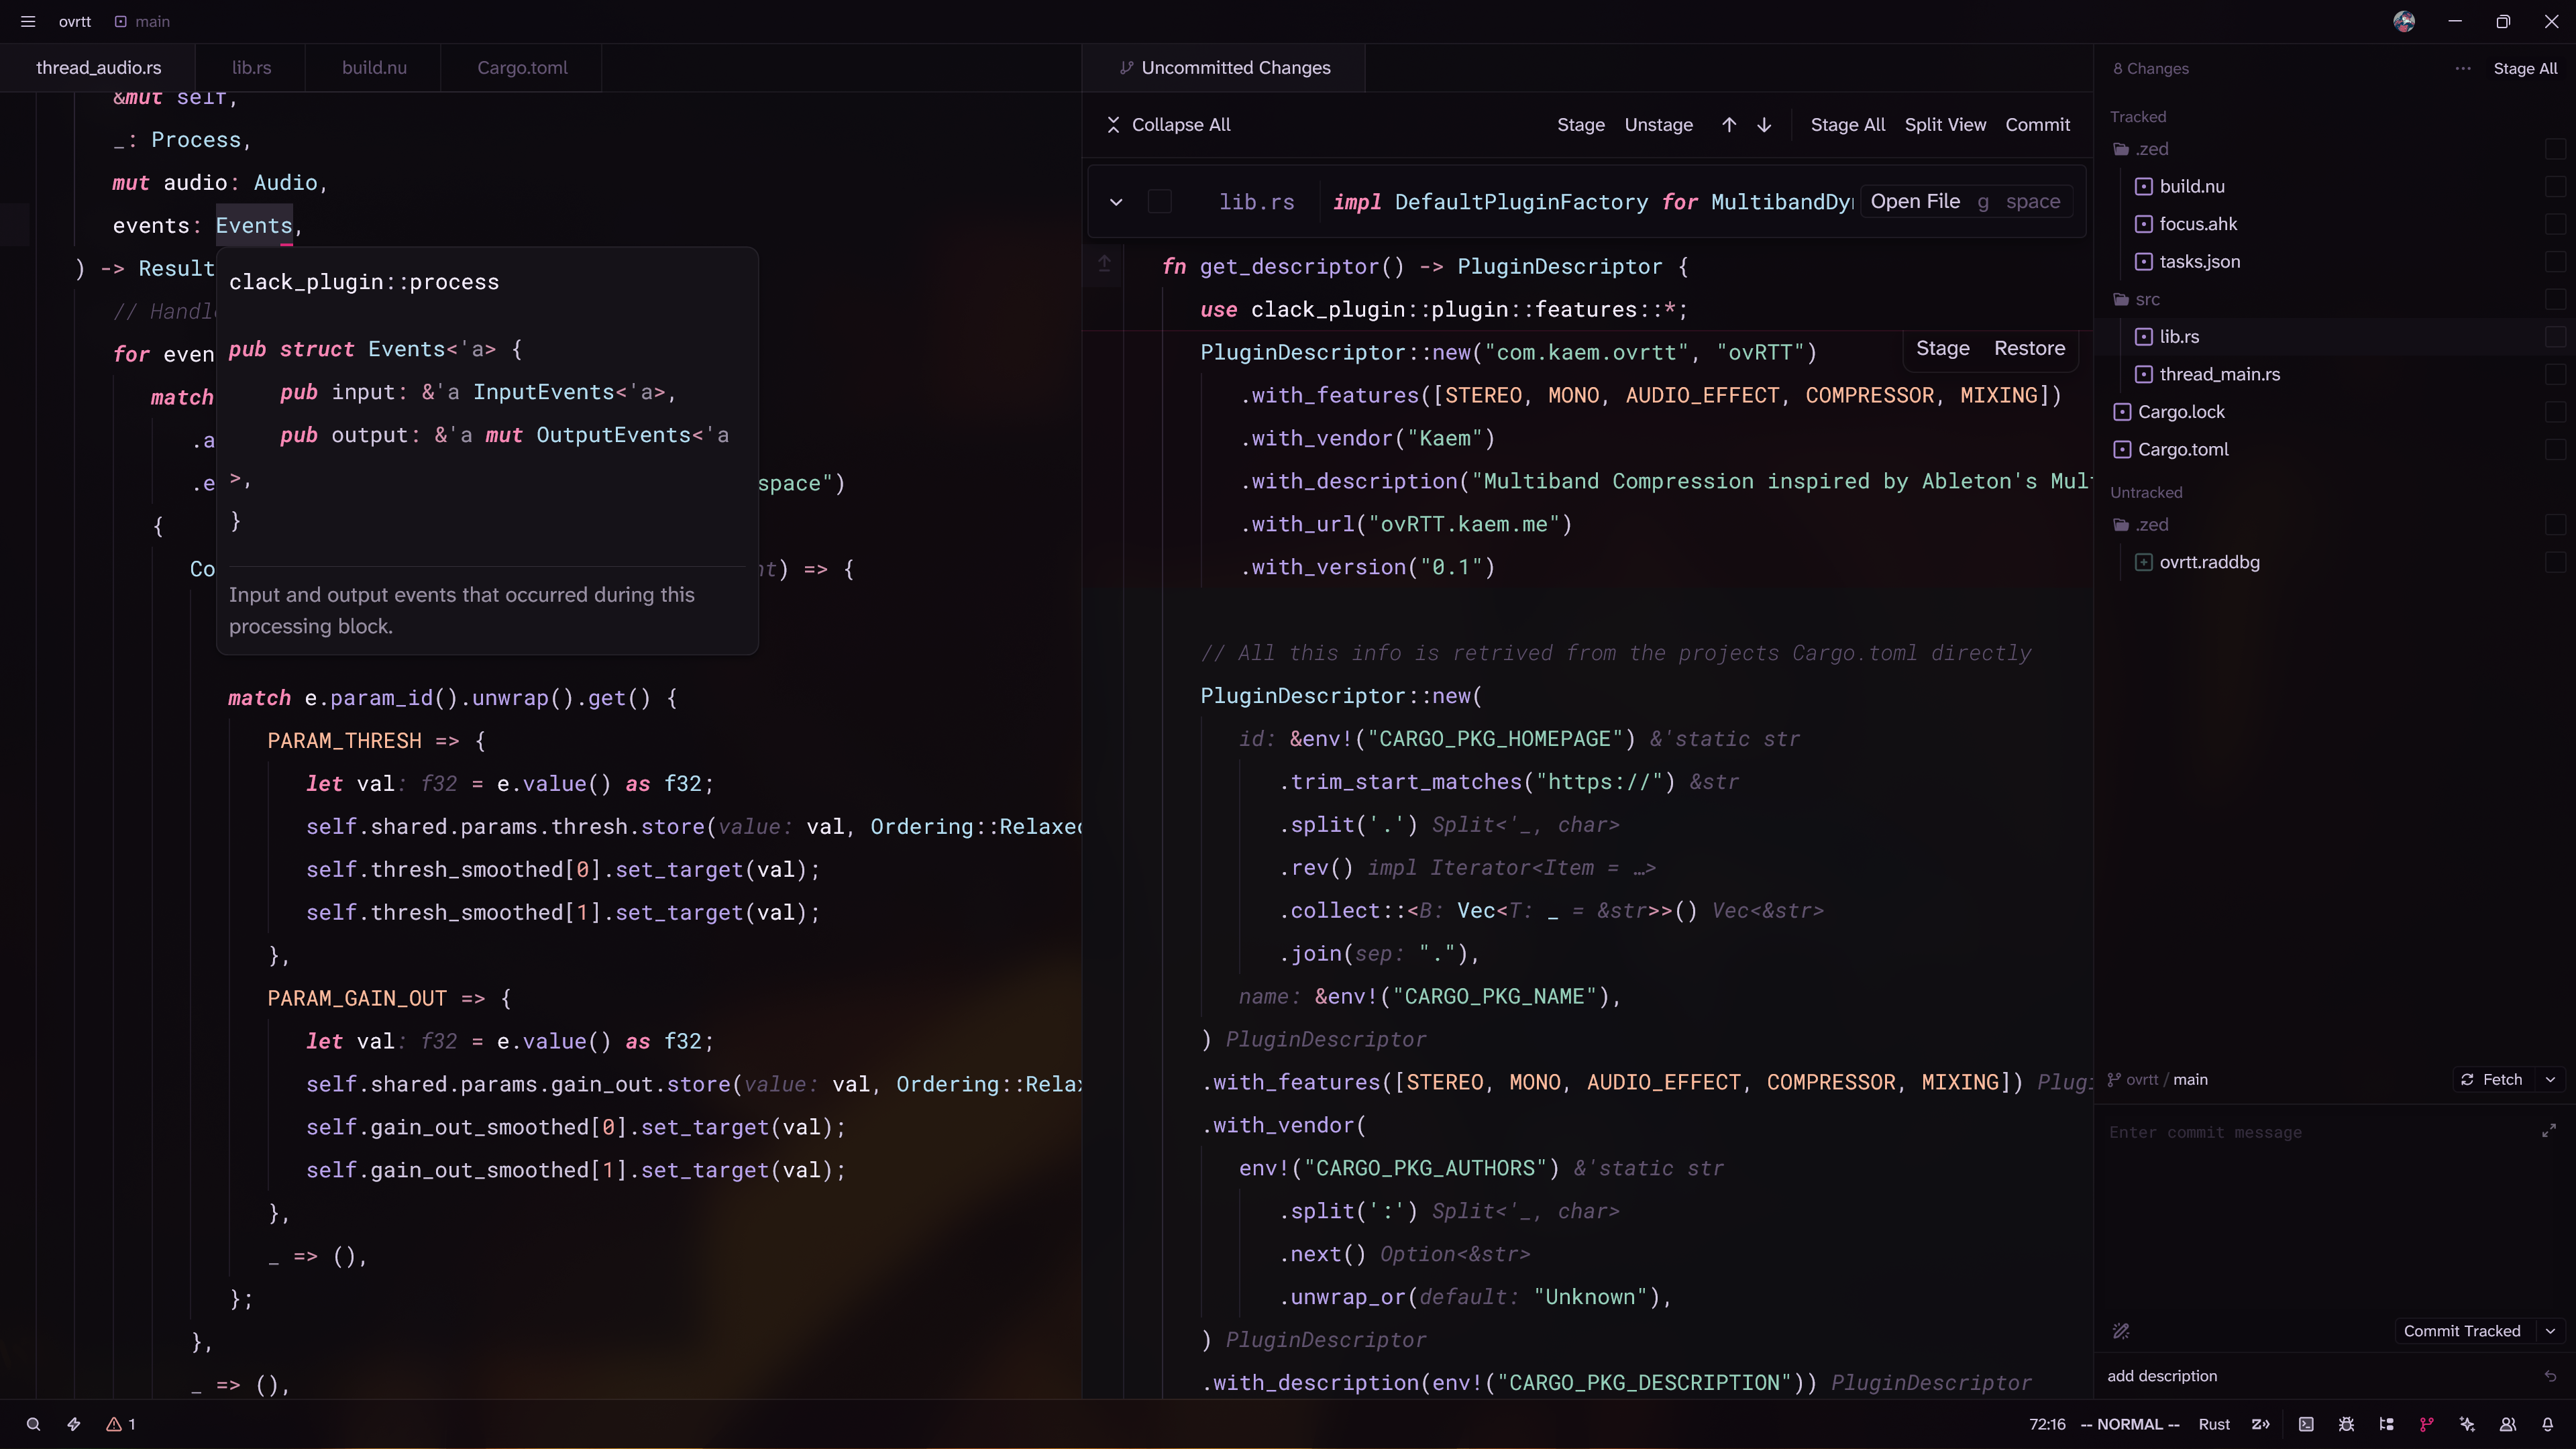Open the debugger panel bug icon
The image size is (2576, 1449).
[x=2346, y=1424]
